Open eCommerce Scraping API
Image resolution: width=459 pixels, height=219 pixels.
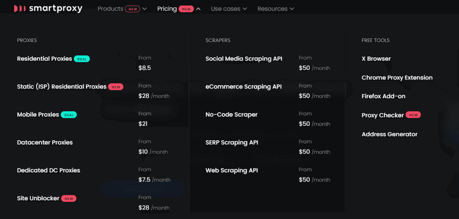click(243, 87)
